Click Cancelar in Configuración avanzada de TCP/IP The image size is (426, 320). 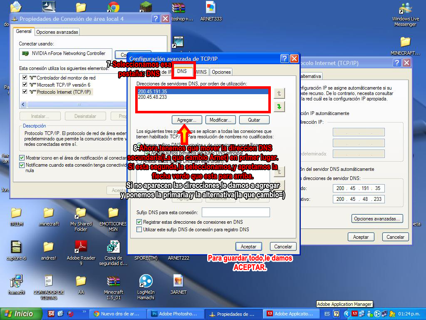(x=283, y=246)
